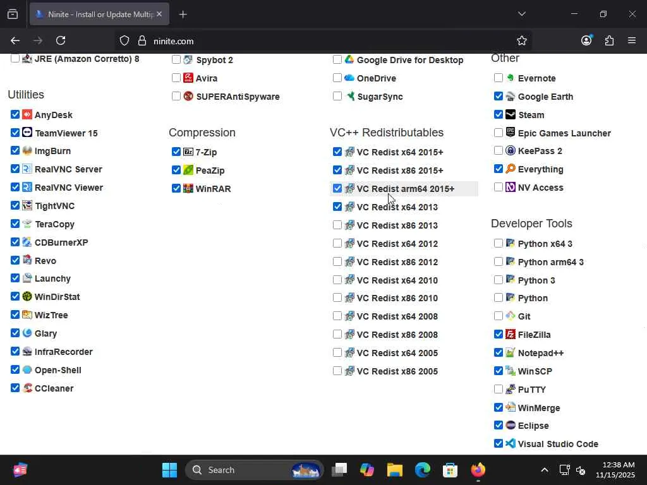Click the OneDrive cloud icon
This screenshot has width=647, height=485.
[x=349, y=78]
